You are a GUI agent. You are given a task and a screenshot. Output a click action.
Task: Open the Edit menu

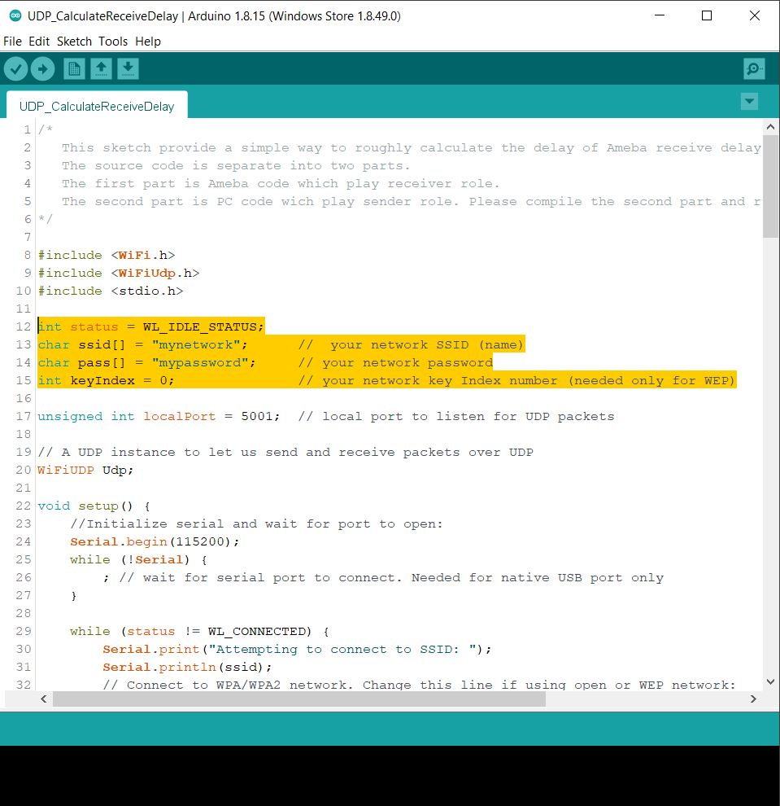pyautogui.click(x=39, y=42)
